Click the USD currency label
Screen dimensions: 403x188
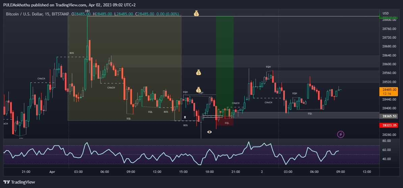385,13
